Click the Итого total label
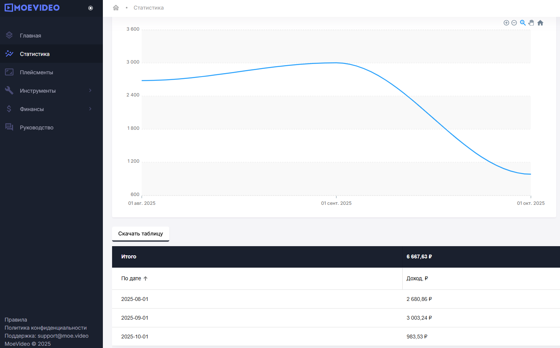This screenshot has width=560, height=348. pos(129,257)
